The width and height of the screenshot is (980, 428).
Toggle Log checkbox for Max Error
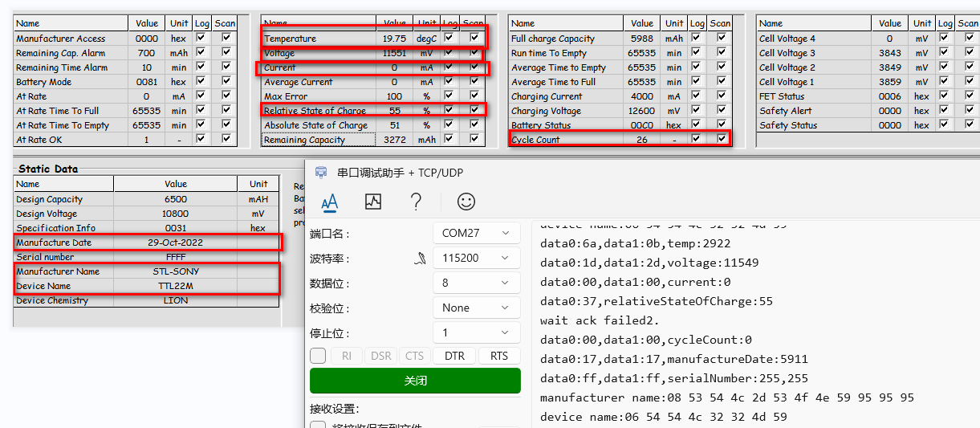click(x=449, y=96)
